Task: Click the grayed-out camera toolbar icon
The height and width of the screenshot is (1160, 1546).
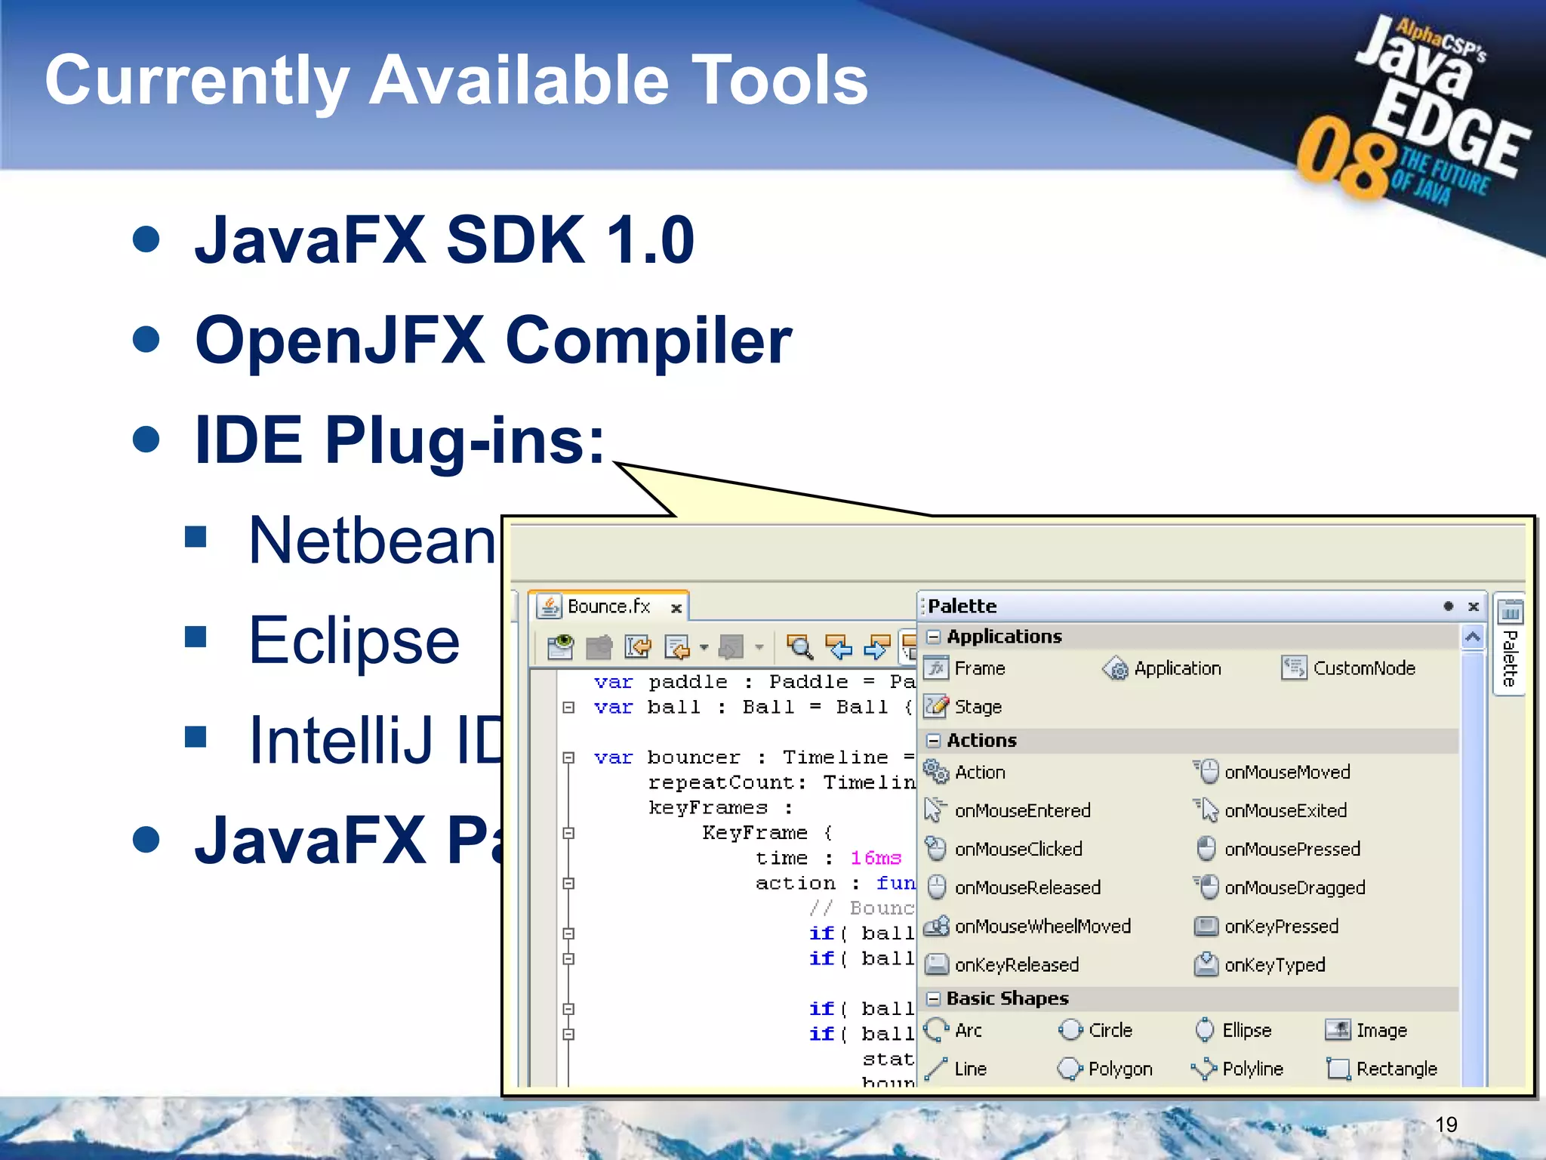Action: tap(599, 646)
